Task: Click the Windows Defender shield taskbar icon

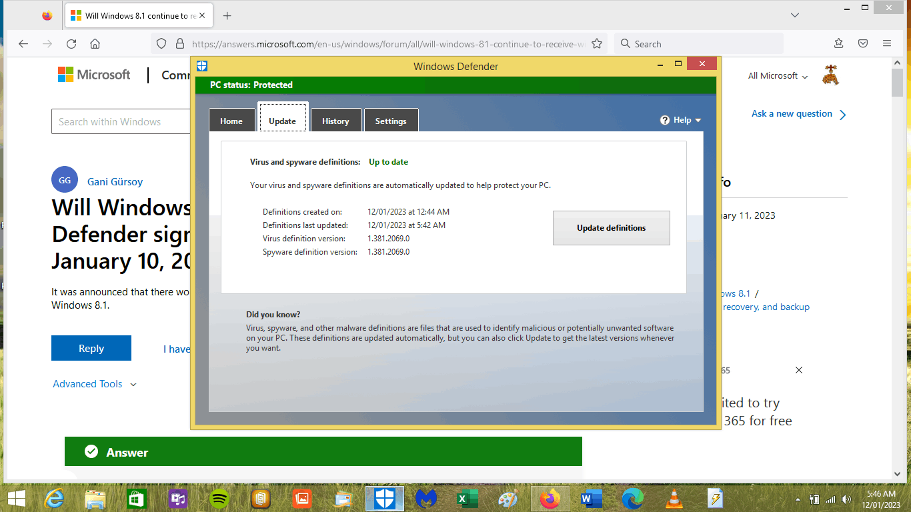Action: [385, 498]
